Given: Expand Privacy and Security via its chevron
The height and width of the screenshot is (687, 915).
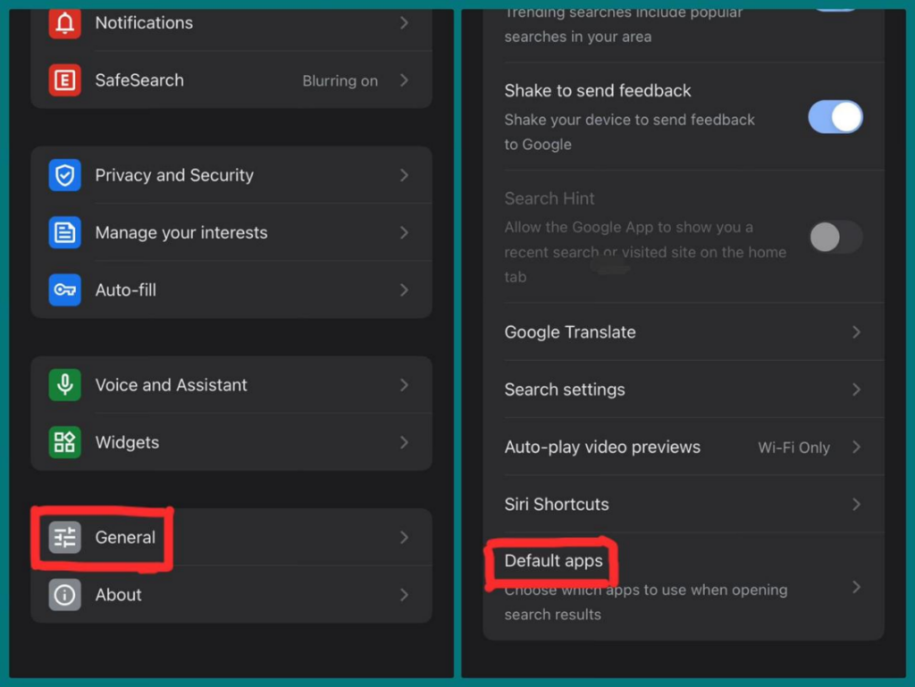Looking at the screenshot, I should coord(404,175).
